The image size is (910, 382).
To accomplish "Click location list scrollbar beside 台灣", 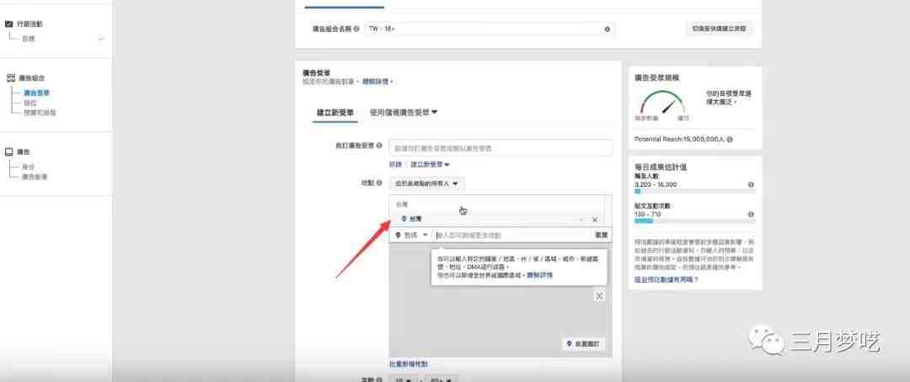I will click(608, 210).
